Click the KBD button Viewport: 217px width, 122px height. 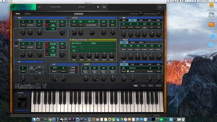[x=136, y=86]
